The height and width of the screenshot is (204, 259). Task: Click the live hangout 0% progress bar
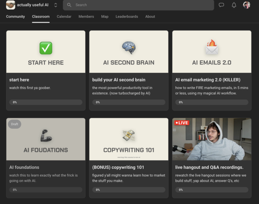pyautogui.click(x=212, y=190)
